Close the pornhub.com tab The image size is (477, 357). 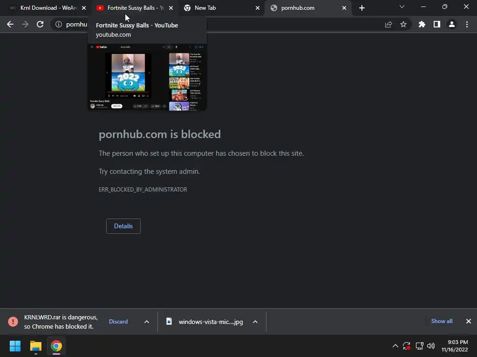[344, 8]
